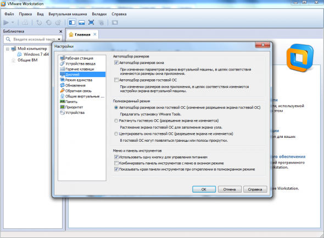Click the manage snapshots toolbar icon

(x=58, y=22)
